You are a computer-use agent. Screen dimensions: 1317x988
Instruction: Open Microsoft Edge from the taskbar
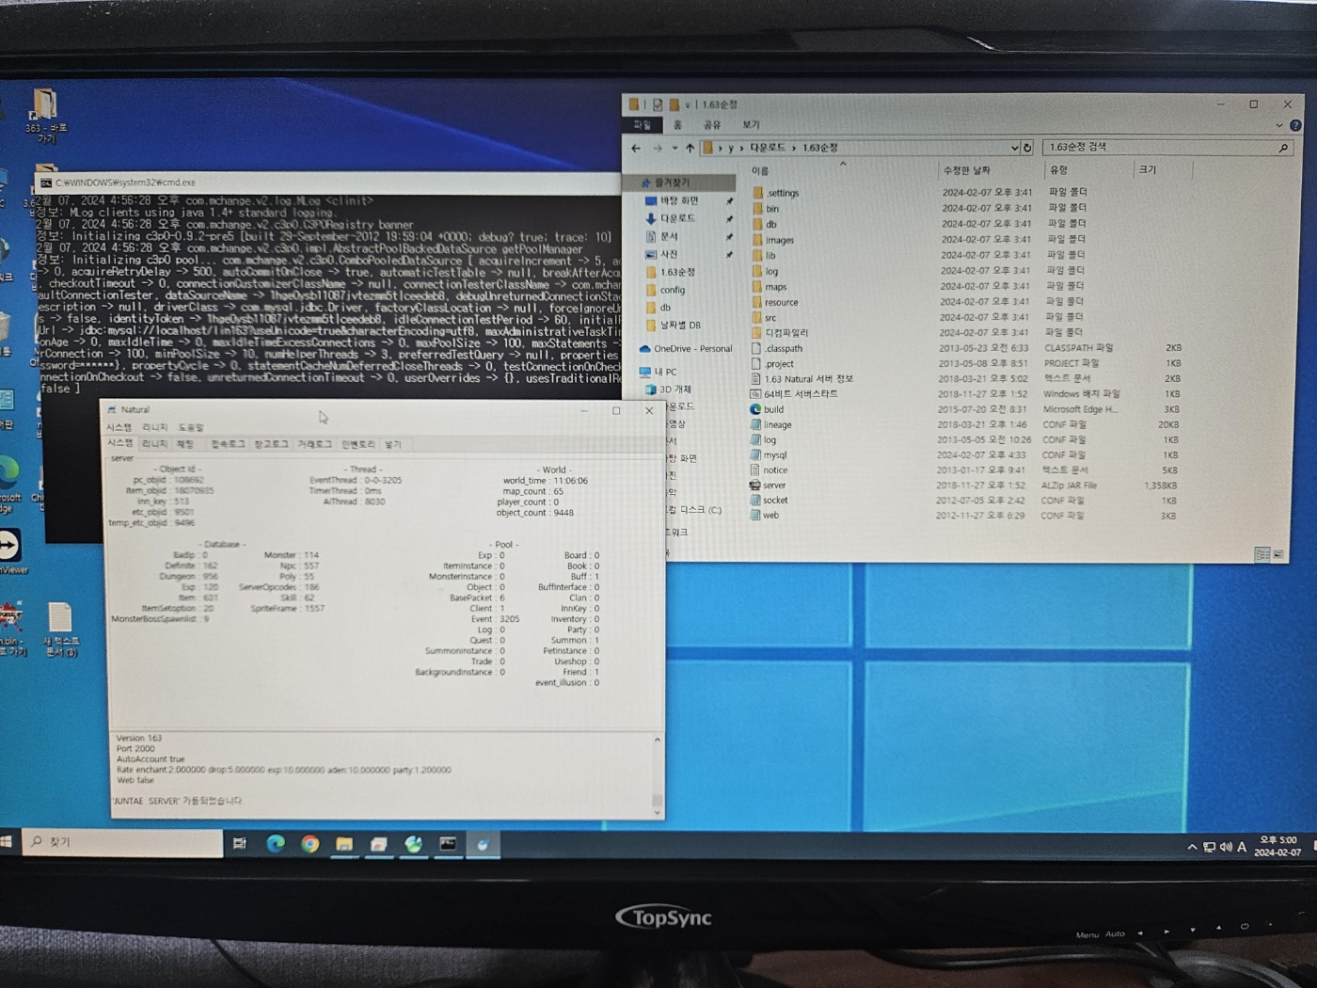coord(275,844)
